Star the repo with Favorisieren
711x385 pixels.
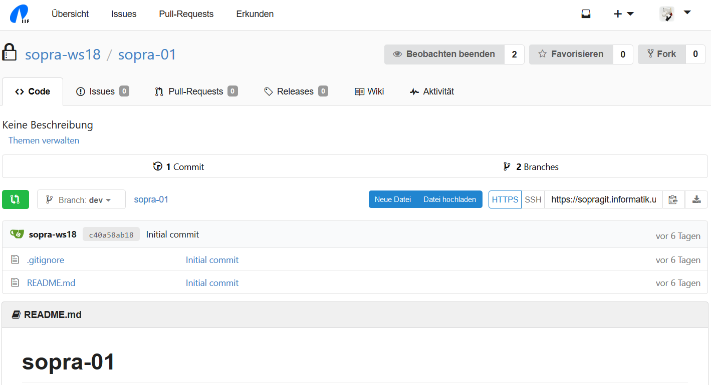571,54
